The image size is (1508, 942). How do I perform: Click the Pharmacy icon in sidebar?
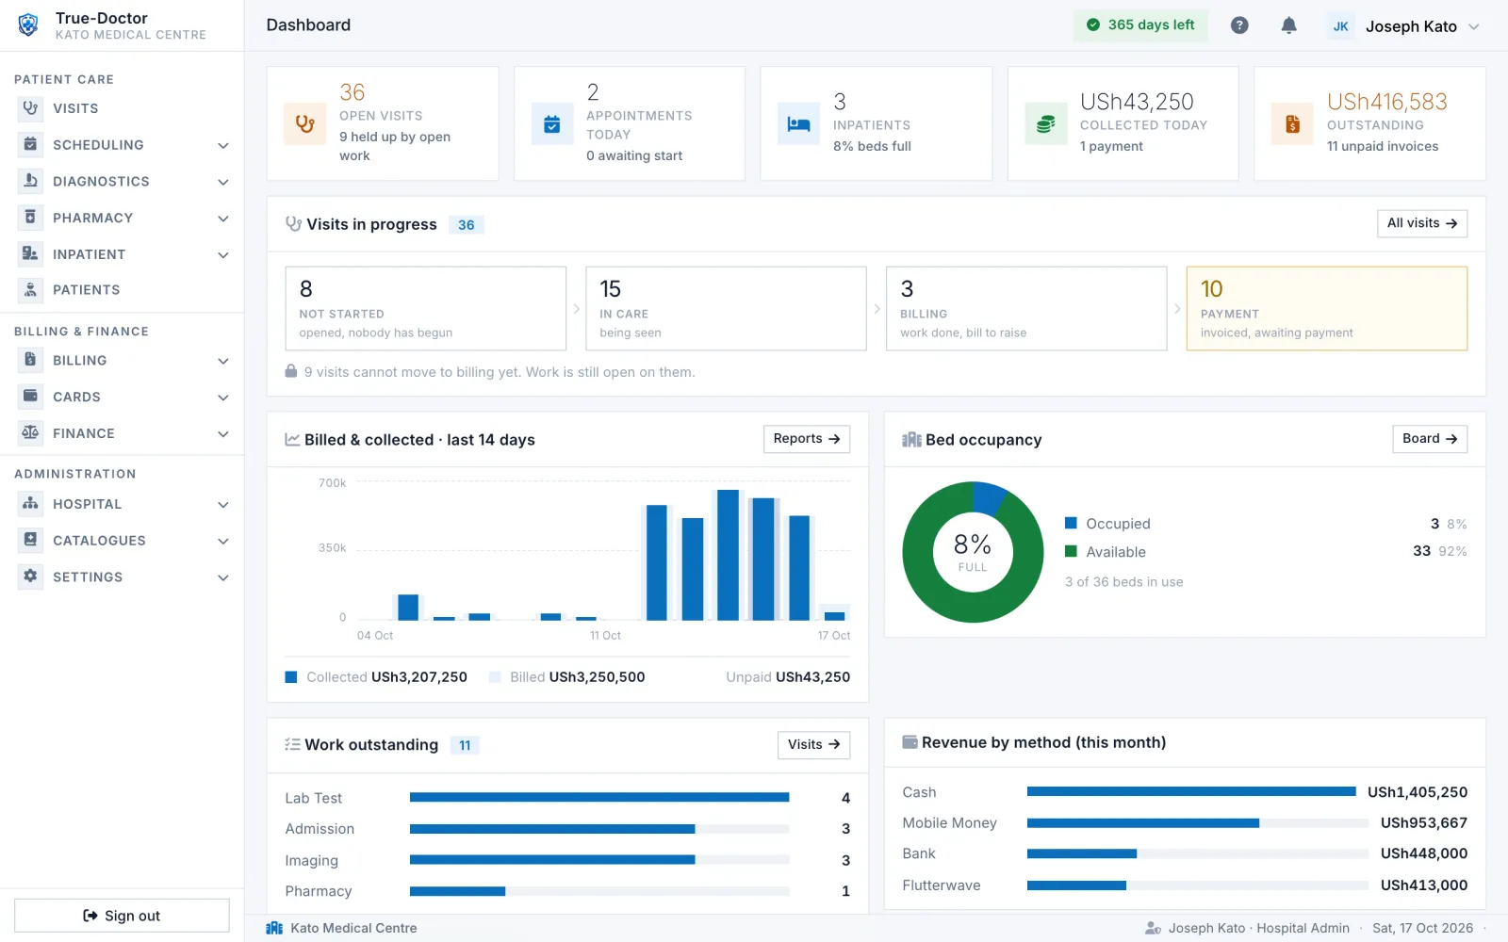click(30, 218)
